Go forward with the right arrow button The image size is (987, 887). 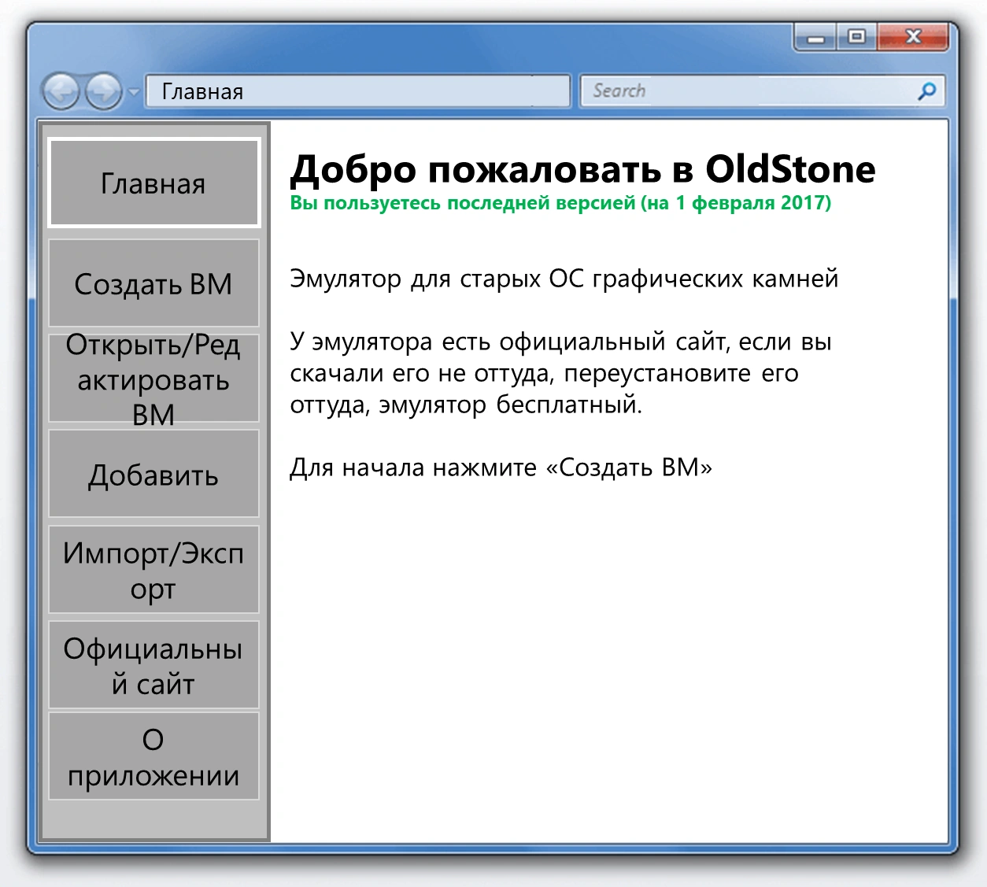[104, 92]
